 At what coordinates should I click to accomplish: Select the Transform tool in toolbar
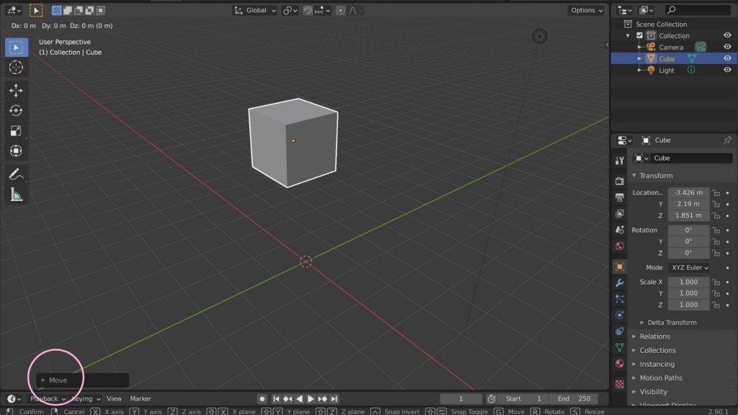click(x=16, y=151)
